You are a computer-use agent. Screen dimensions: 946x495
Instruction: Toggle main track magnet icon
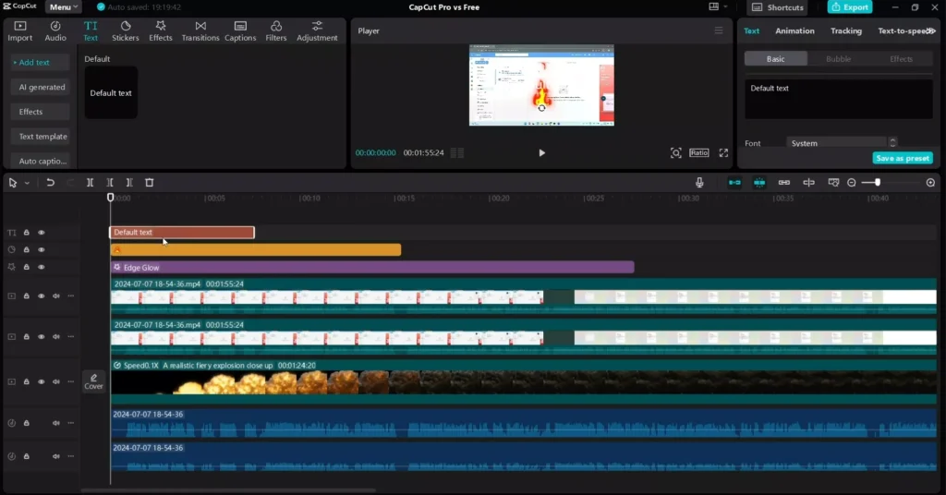click(734, 182)
